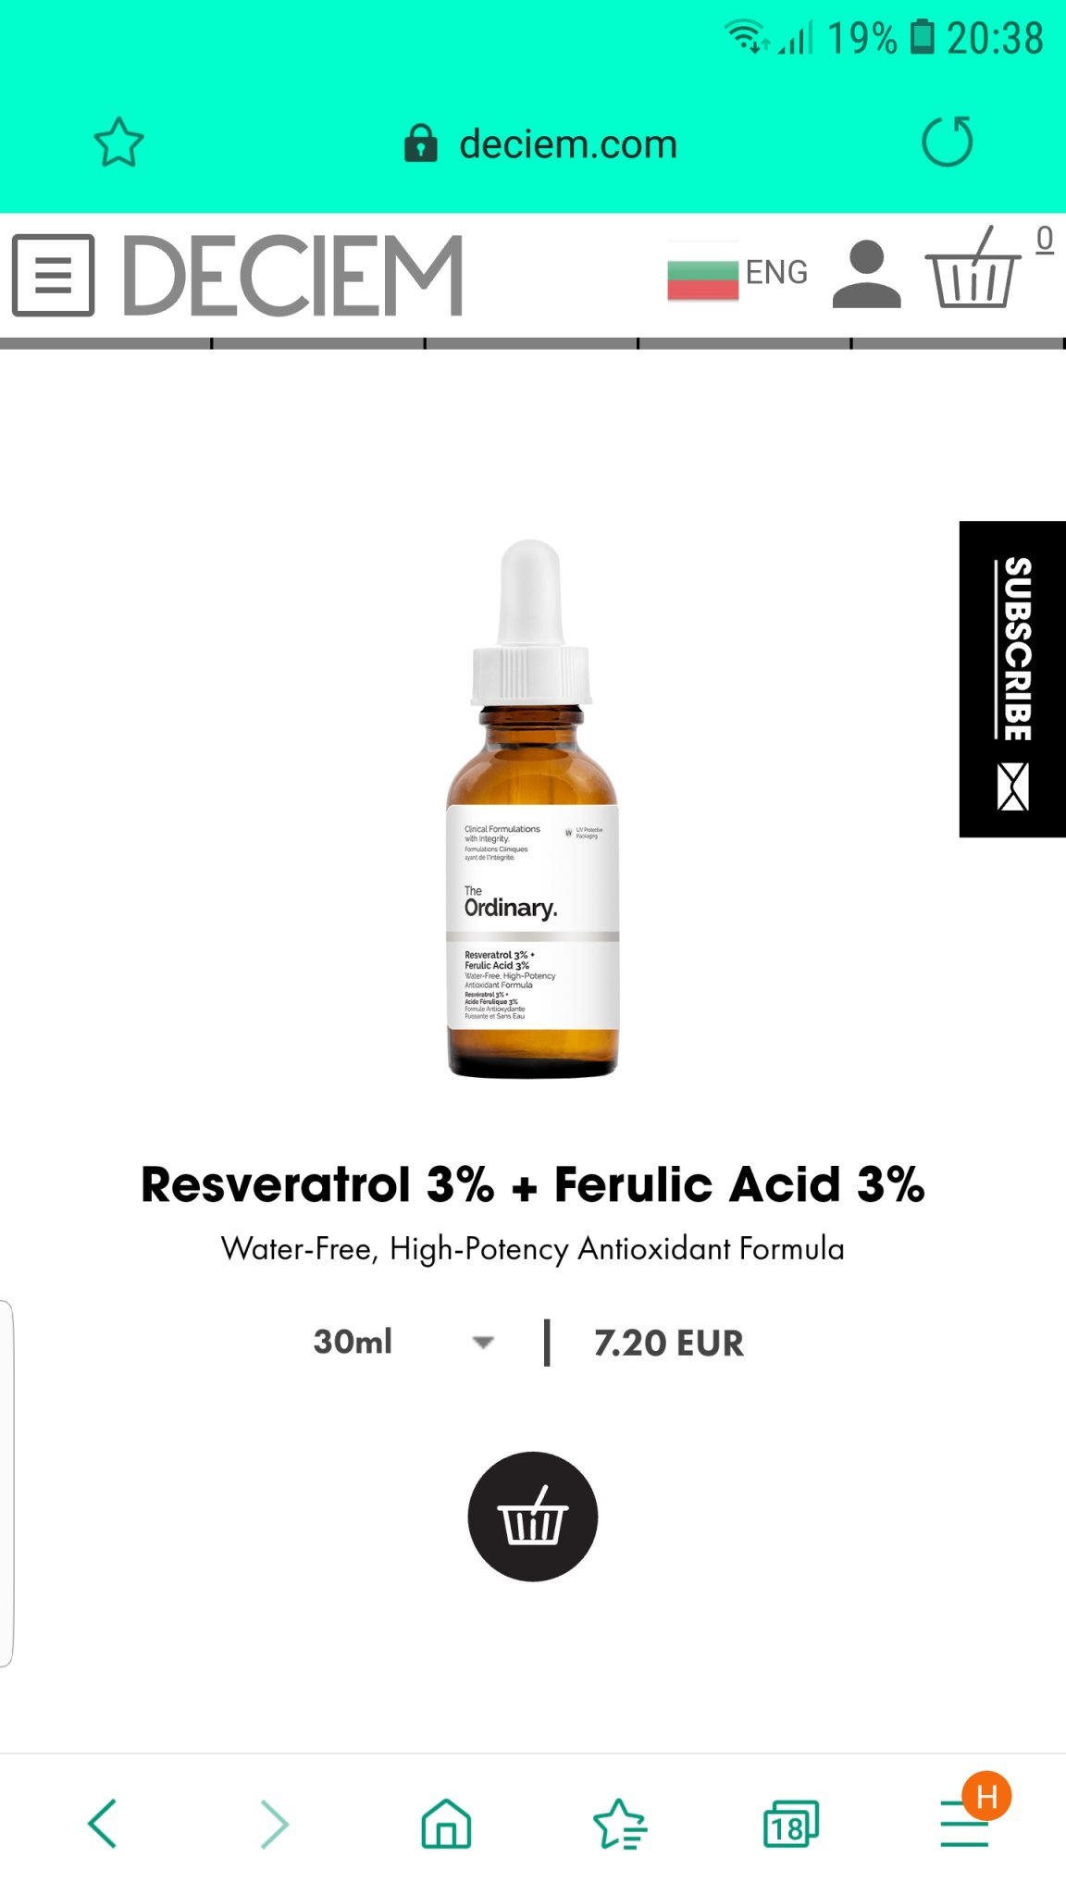The width and height of the screenshot is (1066, 1895).
Task: Open browser home page icon
Action: [446, 1824]
